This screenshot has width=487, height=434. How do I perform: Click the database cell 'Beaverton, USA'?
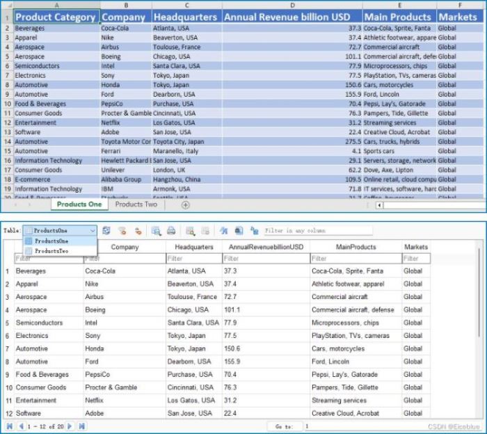(194, 284)
